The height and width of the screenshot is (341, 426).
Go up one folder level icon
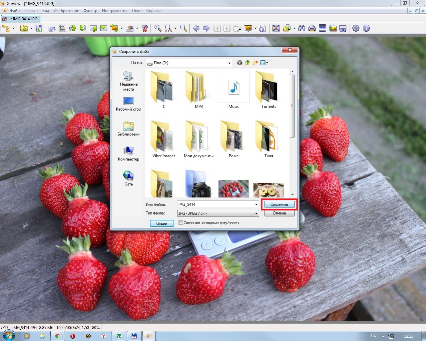click(x=247, y=63)
